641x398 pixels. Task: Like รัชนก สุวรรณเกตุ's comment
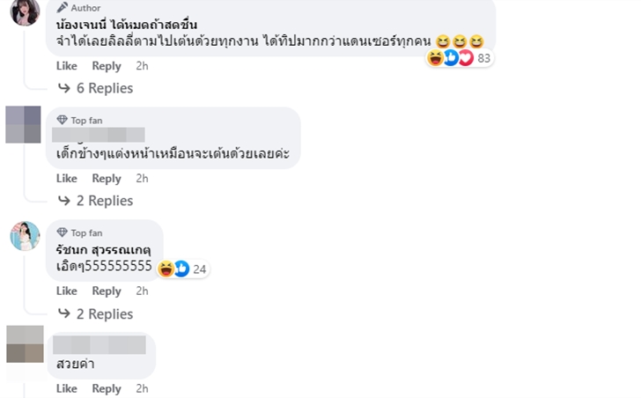click(x=67, y=291)
